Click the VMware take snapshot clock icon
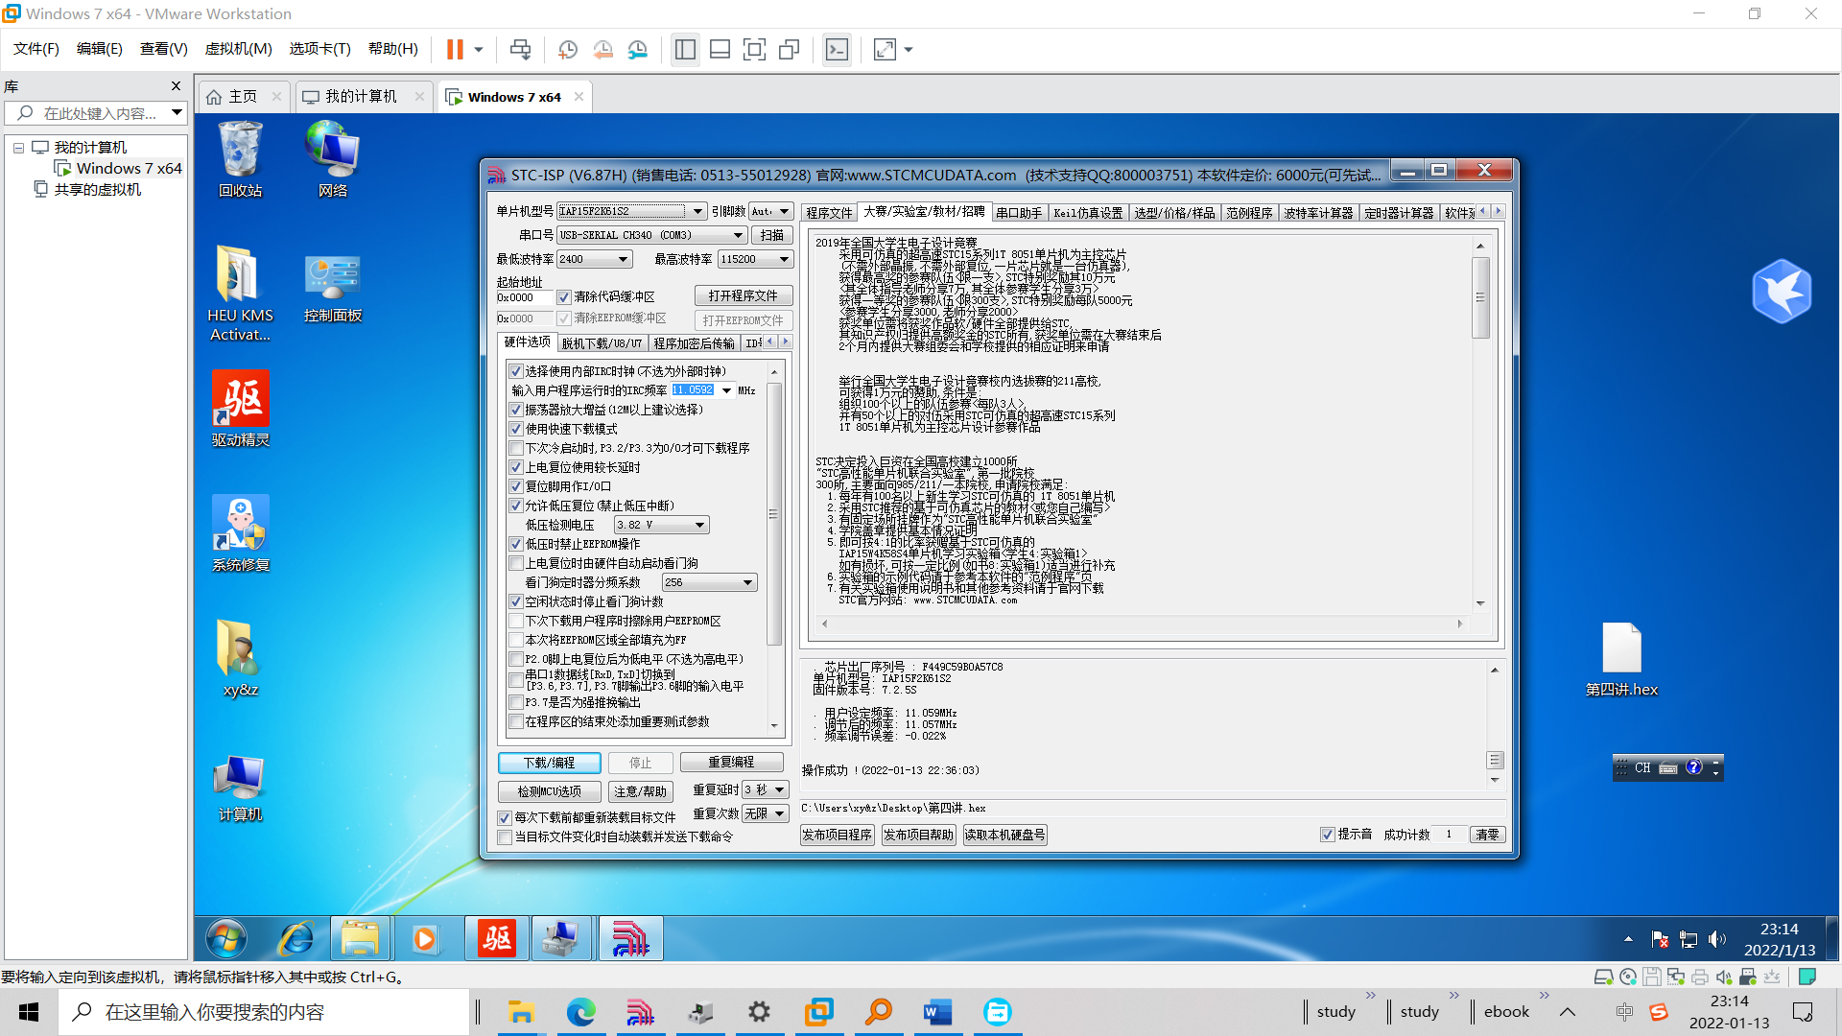This screenshot has width=1842, height=1036. 568,49
